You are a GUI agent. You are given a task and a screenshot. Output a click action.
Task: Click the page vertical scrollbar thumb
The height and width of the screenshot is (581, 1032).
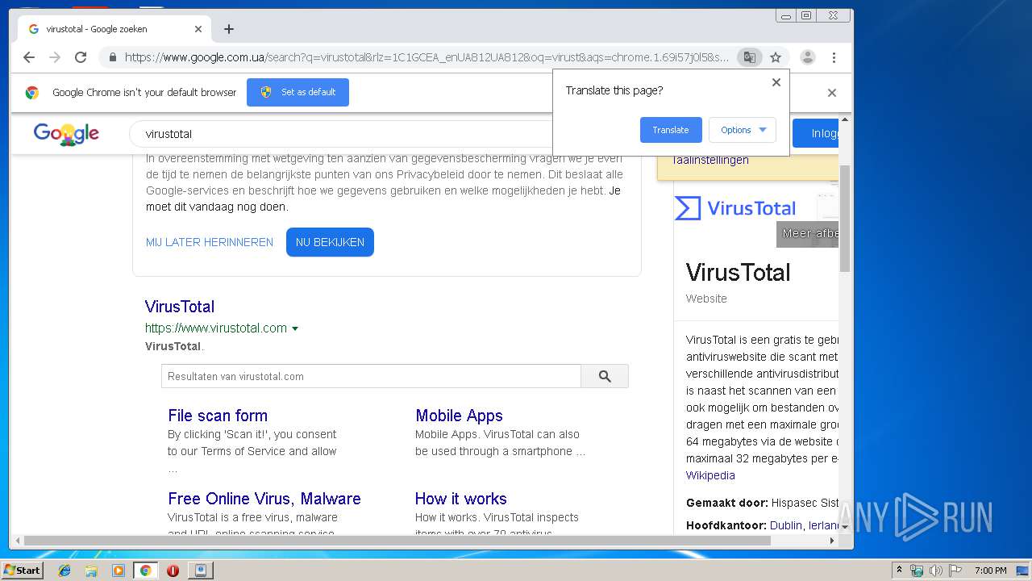pyautogui.click(x=845, y=218)
